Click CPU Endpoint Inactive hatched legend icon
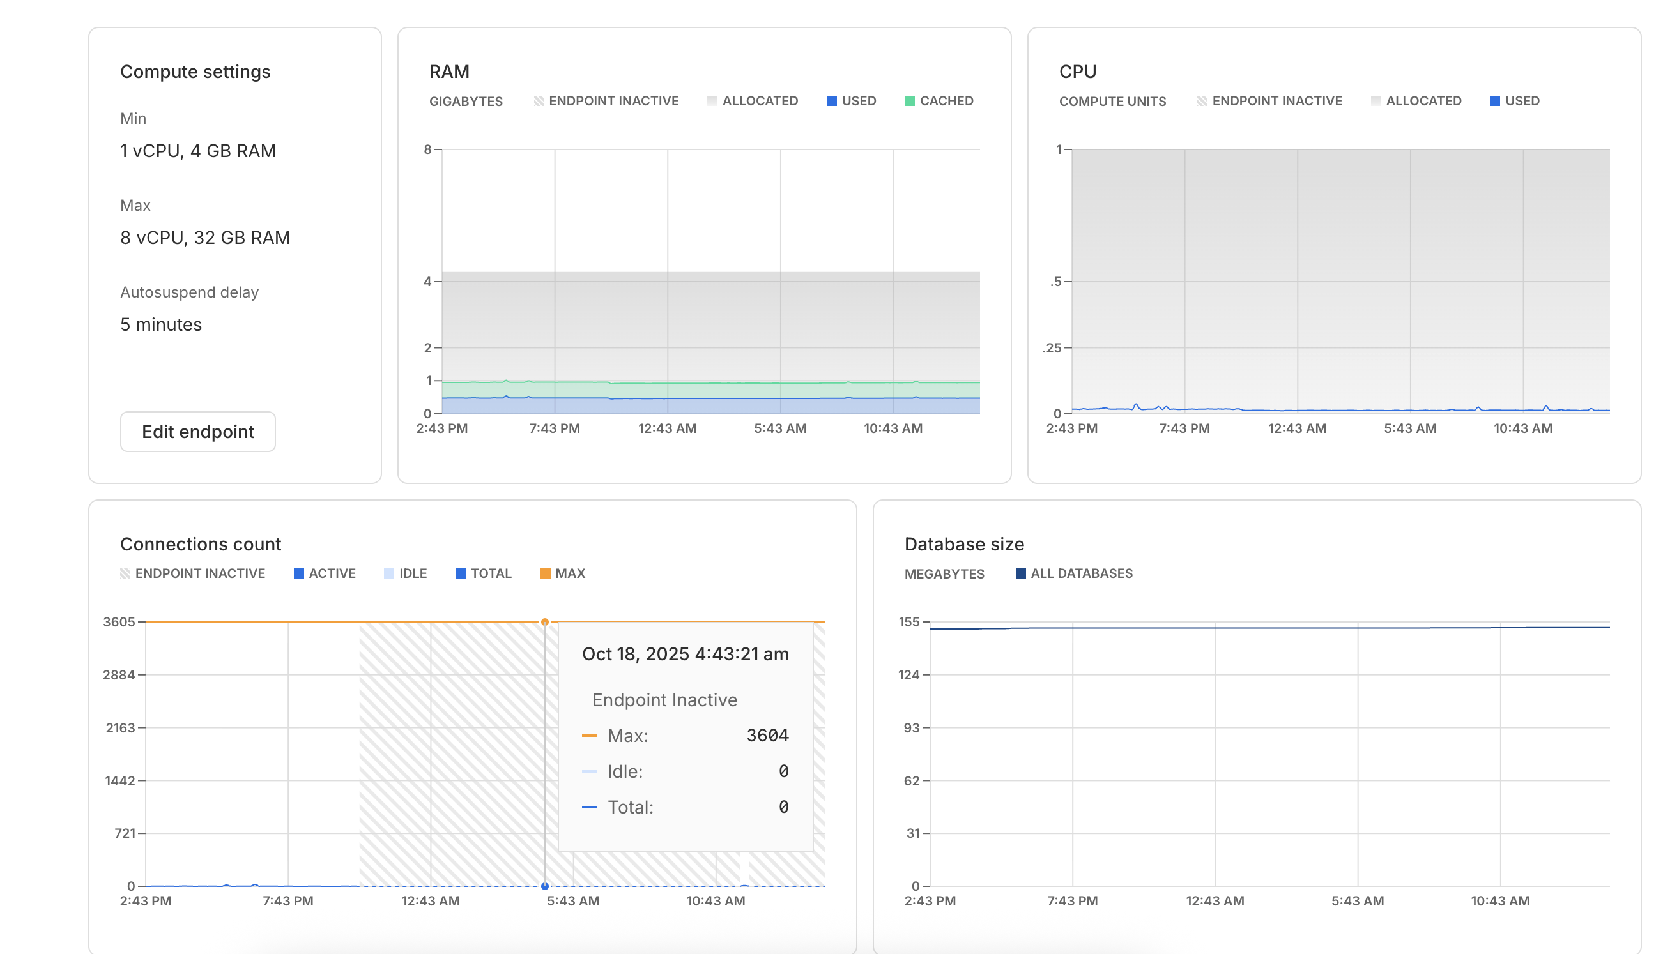Image resolution: width=1656 pixels, height=954 pixels. (1202, 101)
